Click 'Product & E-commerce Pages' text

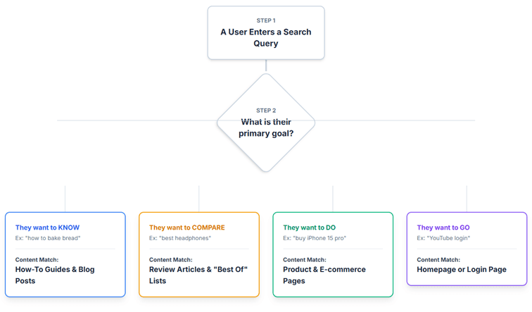click(324, 275)
